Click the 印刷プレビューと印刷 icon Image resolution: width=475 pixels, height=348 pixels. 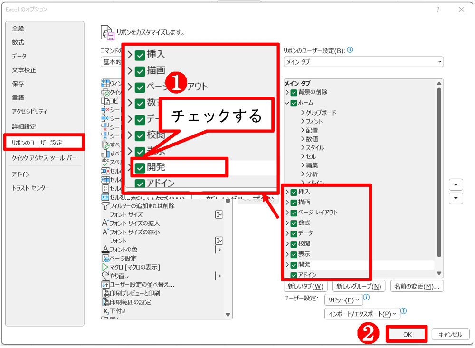point(106,293)
